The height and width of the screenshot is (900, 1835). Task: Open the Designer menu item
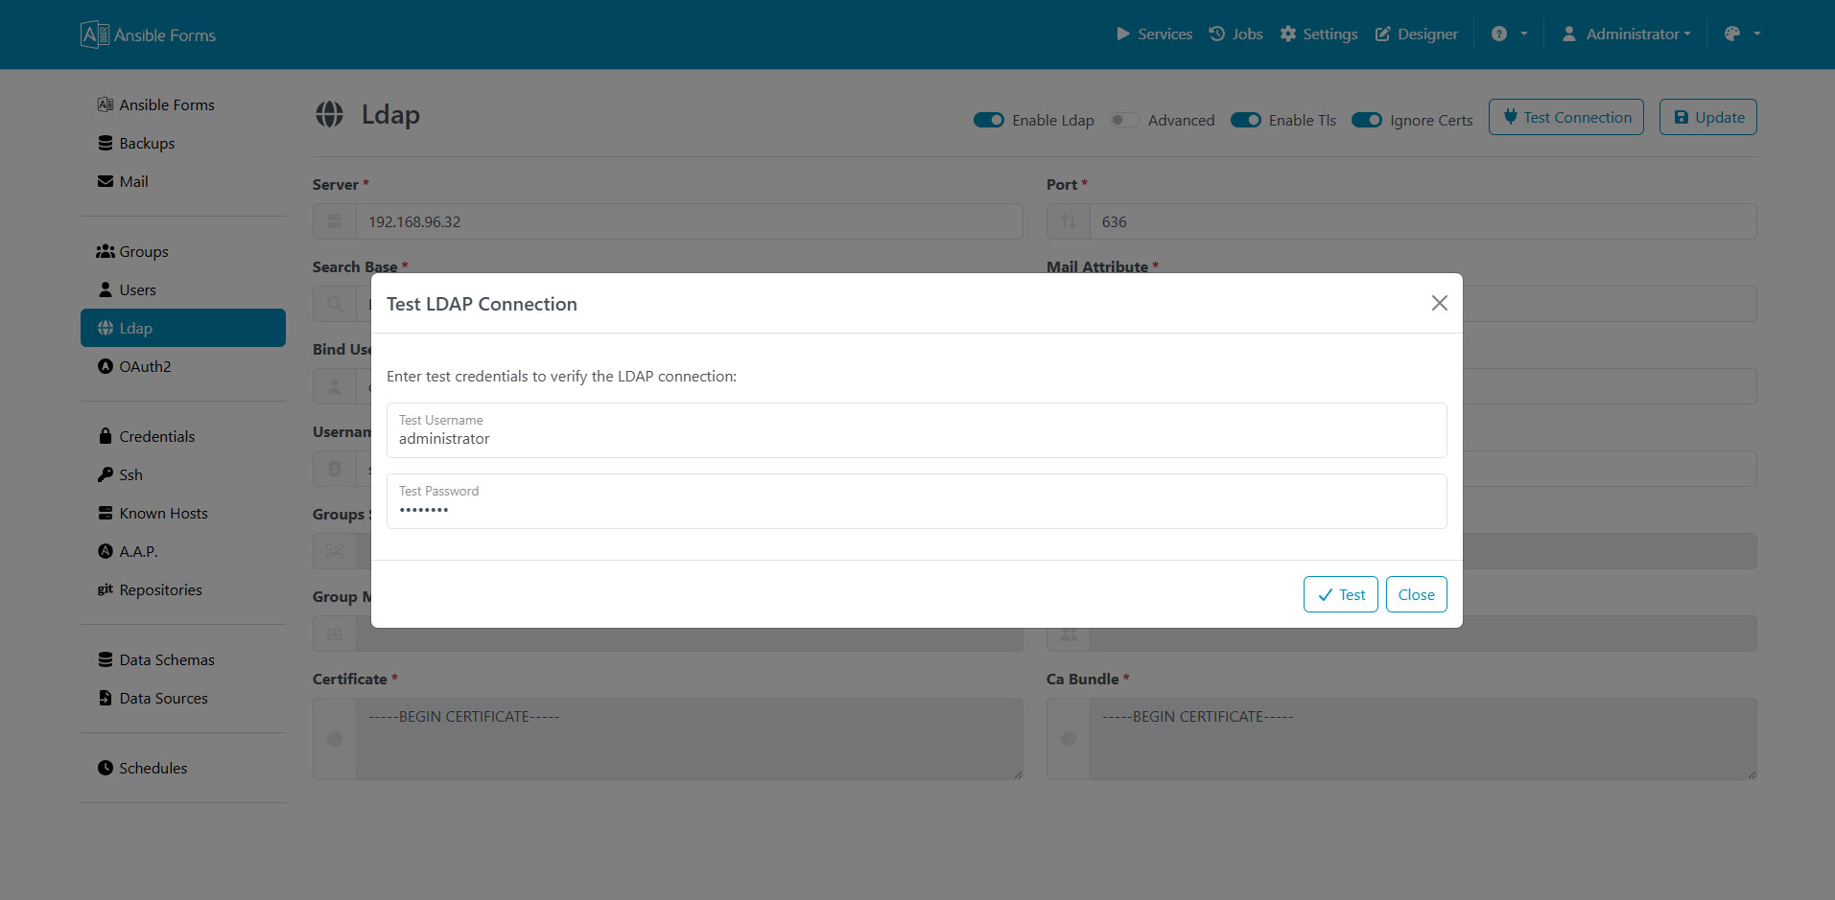click(x=1417, y=34)
